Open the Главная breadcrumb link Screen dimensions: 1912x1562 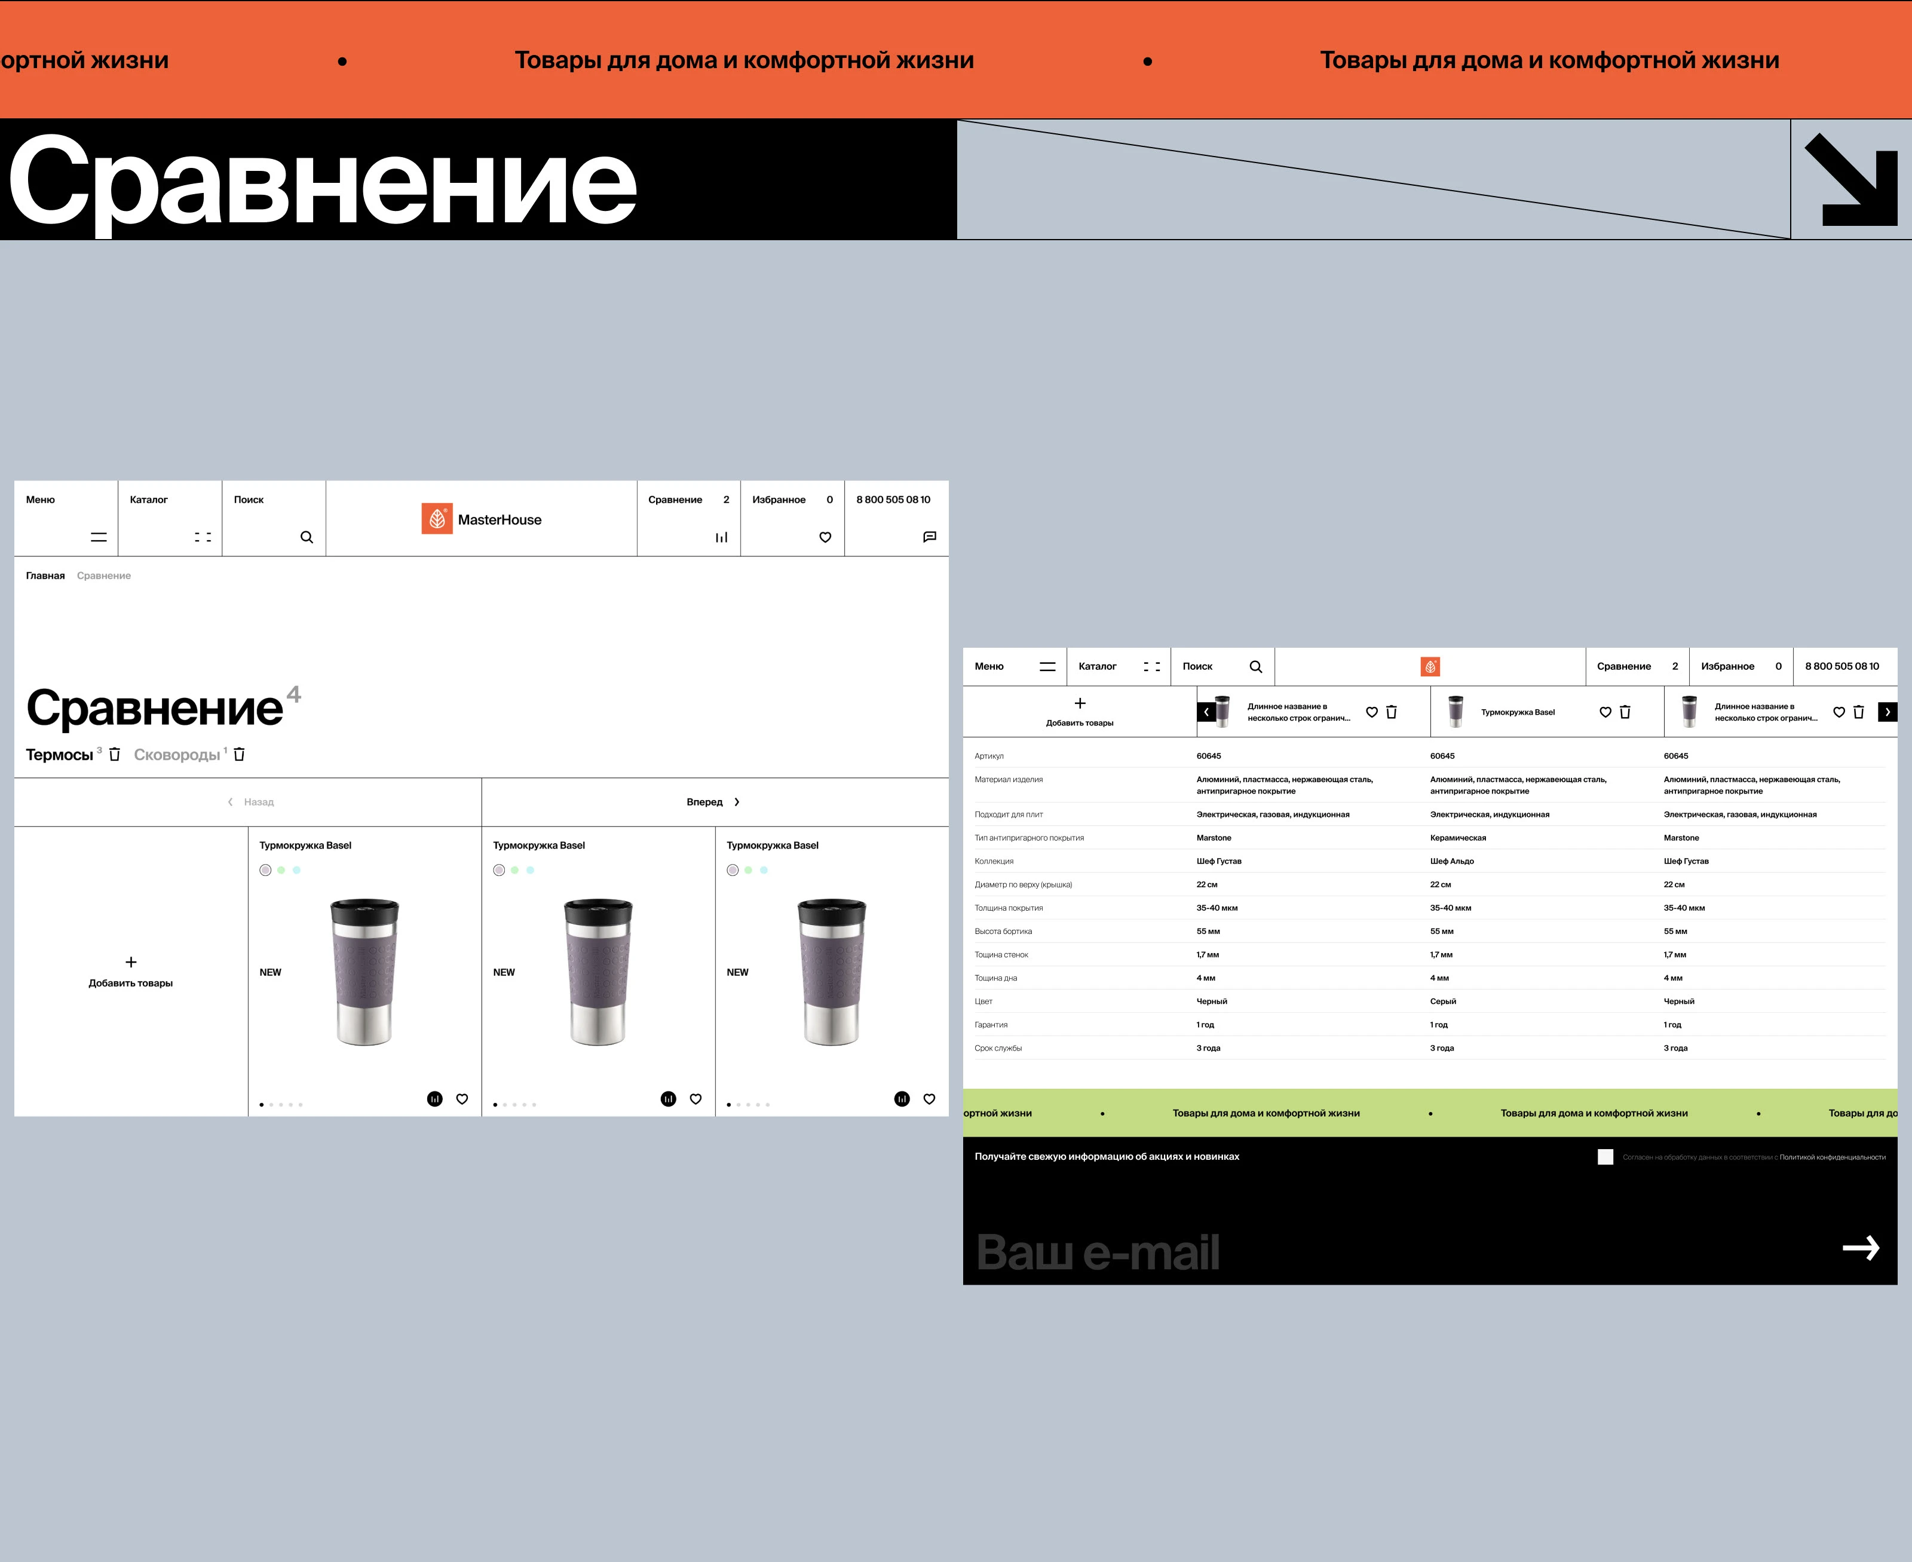[x=46, y=575]
